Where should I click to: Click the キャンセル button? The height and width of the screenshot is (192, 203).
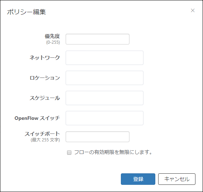click(177, 179)
